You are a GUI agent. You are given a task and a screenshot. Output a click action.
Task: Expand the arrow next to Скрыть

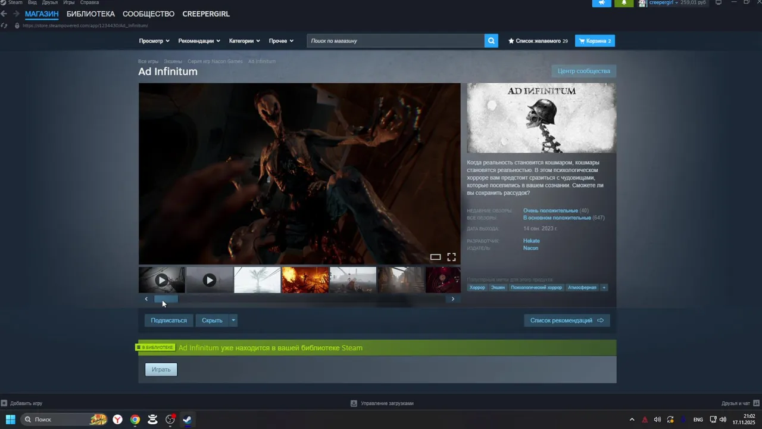(233, 321)
